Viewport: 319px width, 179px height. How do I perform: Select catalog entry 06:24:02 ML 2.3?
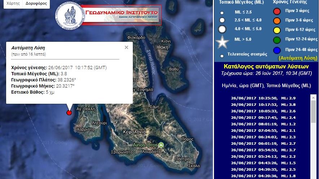click(263, 137)
